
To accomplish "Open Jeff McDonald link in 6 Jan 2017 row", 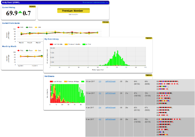I will coord(111,119).
